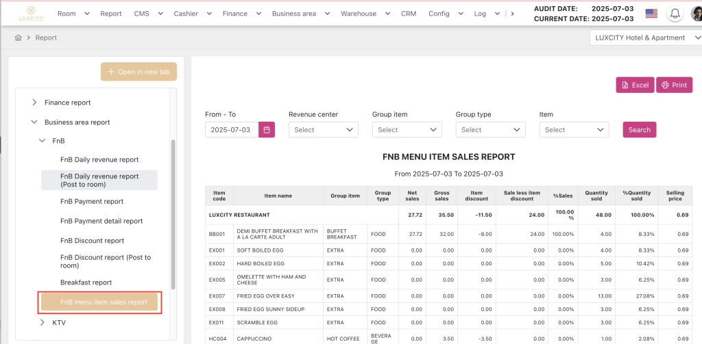Open the Cashier menu

coord(187,14)
